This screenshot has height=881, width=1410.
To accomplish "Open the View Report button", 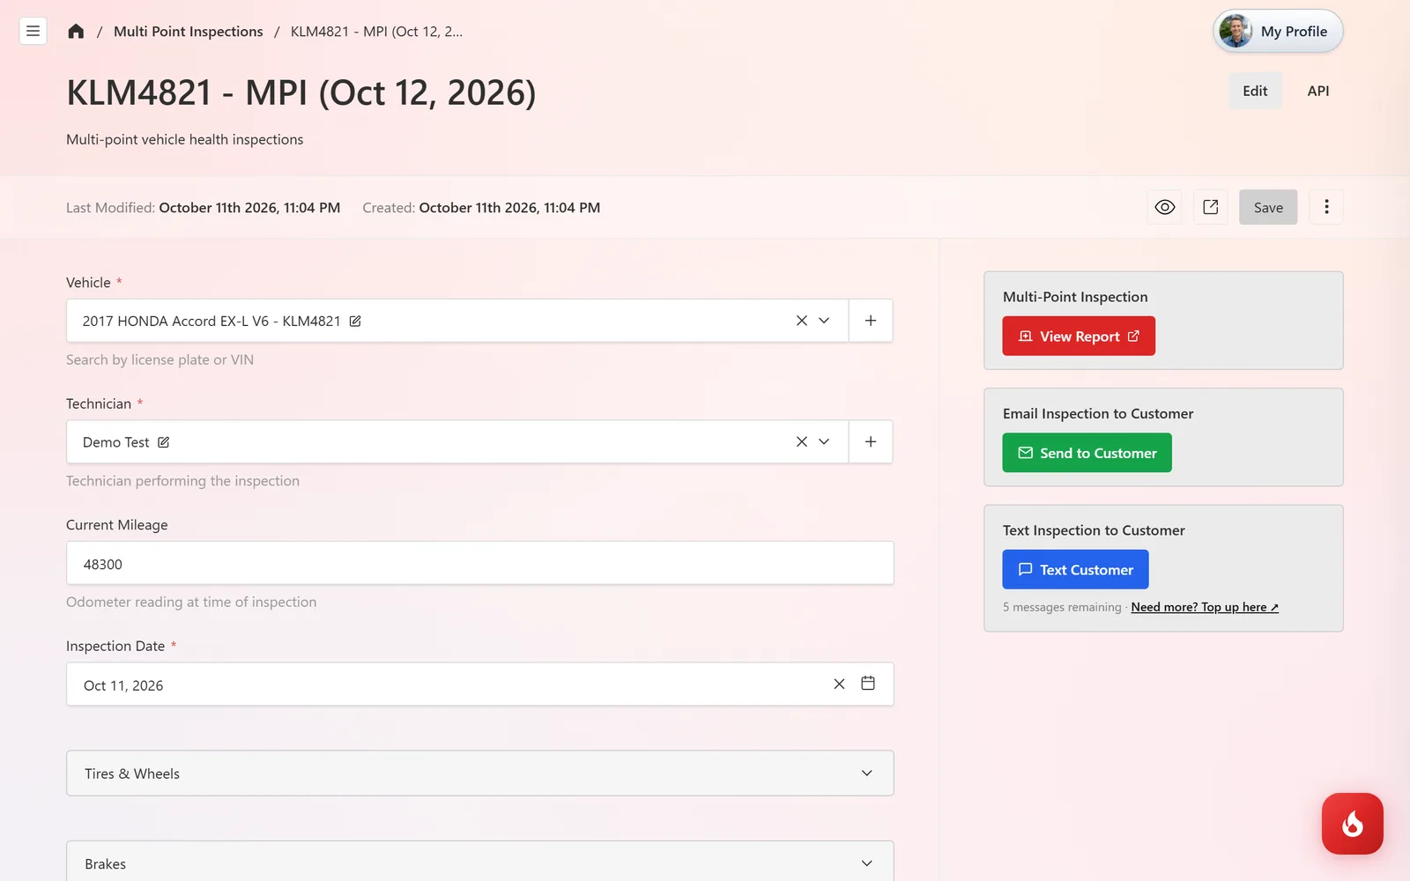I will [x=1079, y=336].
